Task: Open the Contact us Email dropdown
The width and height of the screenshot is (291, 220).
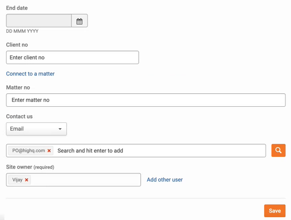Action: [x=36, y=129]
